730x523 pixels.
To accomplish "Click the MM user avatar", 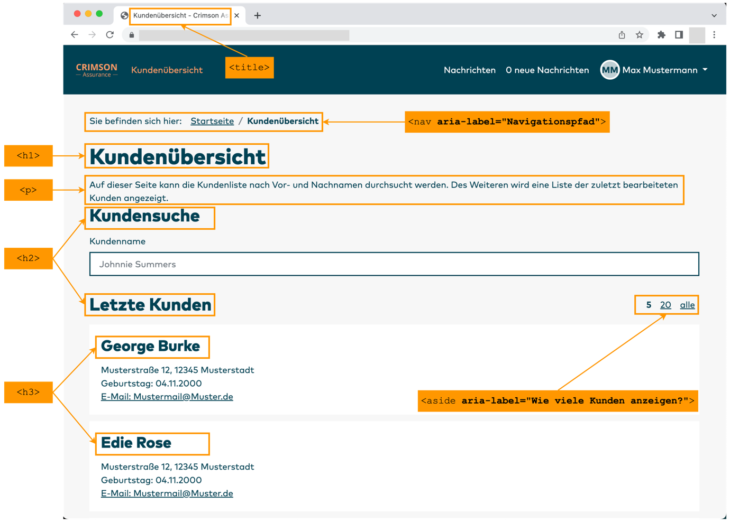I will (610, 70).
